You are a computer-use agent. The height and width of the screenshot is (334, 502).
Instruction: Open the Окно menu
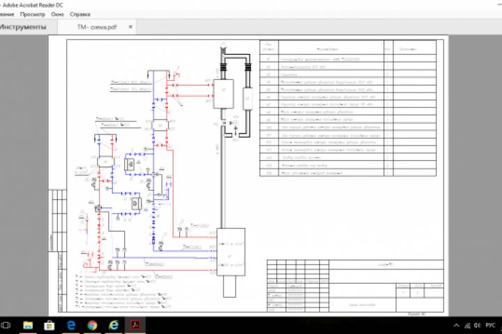[x=57, y=15]
